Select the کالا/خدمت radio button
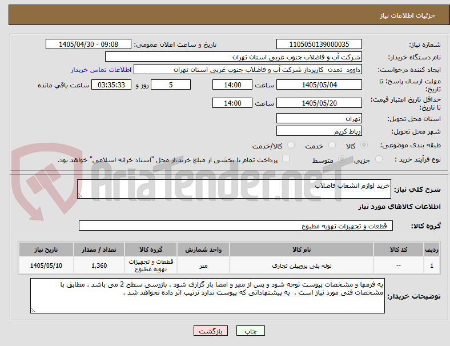 [x=291, y=145]
